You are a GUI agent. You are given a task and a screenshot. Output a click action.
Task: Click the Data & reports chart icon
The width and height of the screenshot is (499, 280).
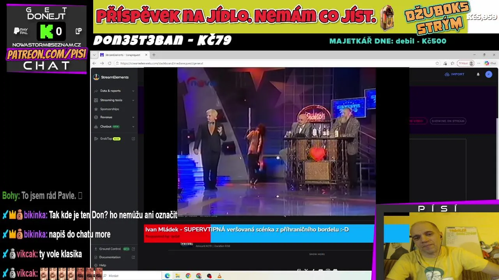tap(96, 91)
